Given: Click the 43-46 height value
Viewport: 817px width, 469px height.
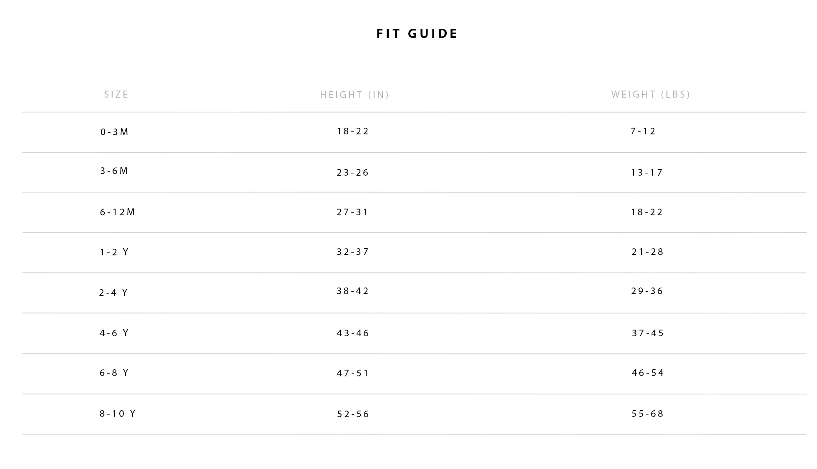Looking at the screenshot, I should point(353,333).
